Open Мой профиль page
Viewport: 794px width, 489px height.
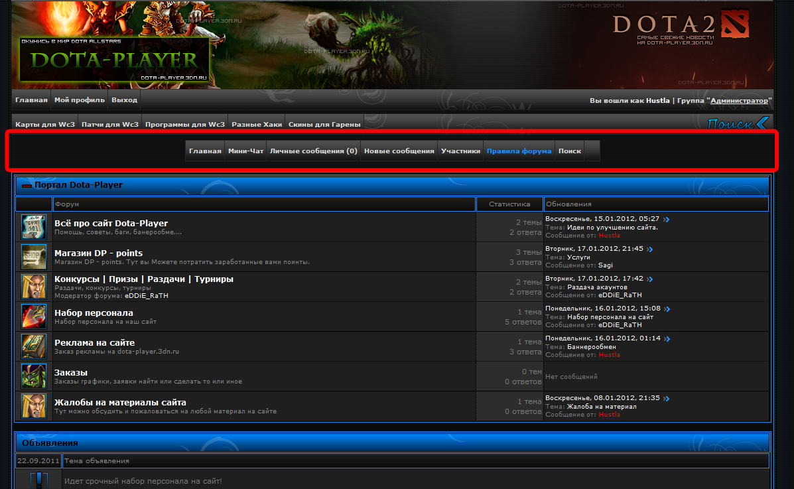pyautogui.click(x=80, y=100)
